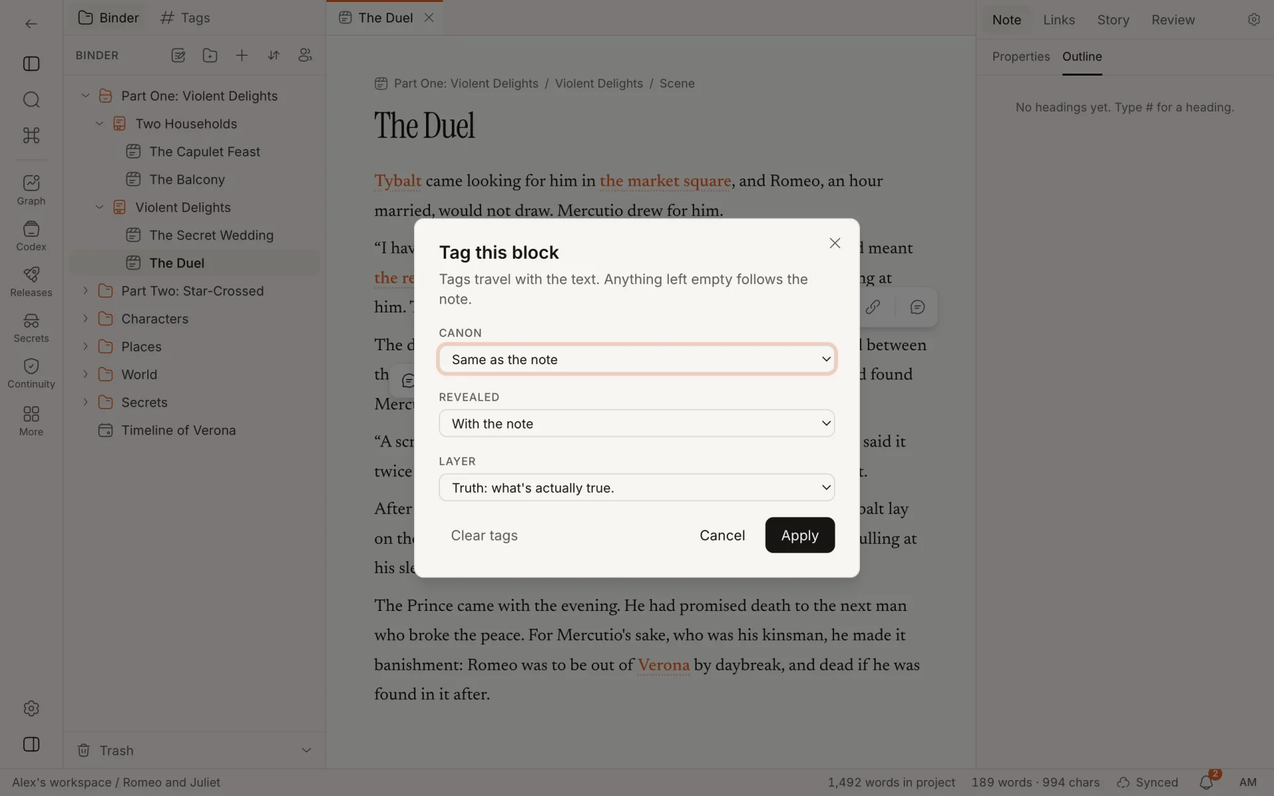Sort the Binder items
Image resolution: width=1274 pixels, height=796 pixels.
pos(273,56)
